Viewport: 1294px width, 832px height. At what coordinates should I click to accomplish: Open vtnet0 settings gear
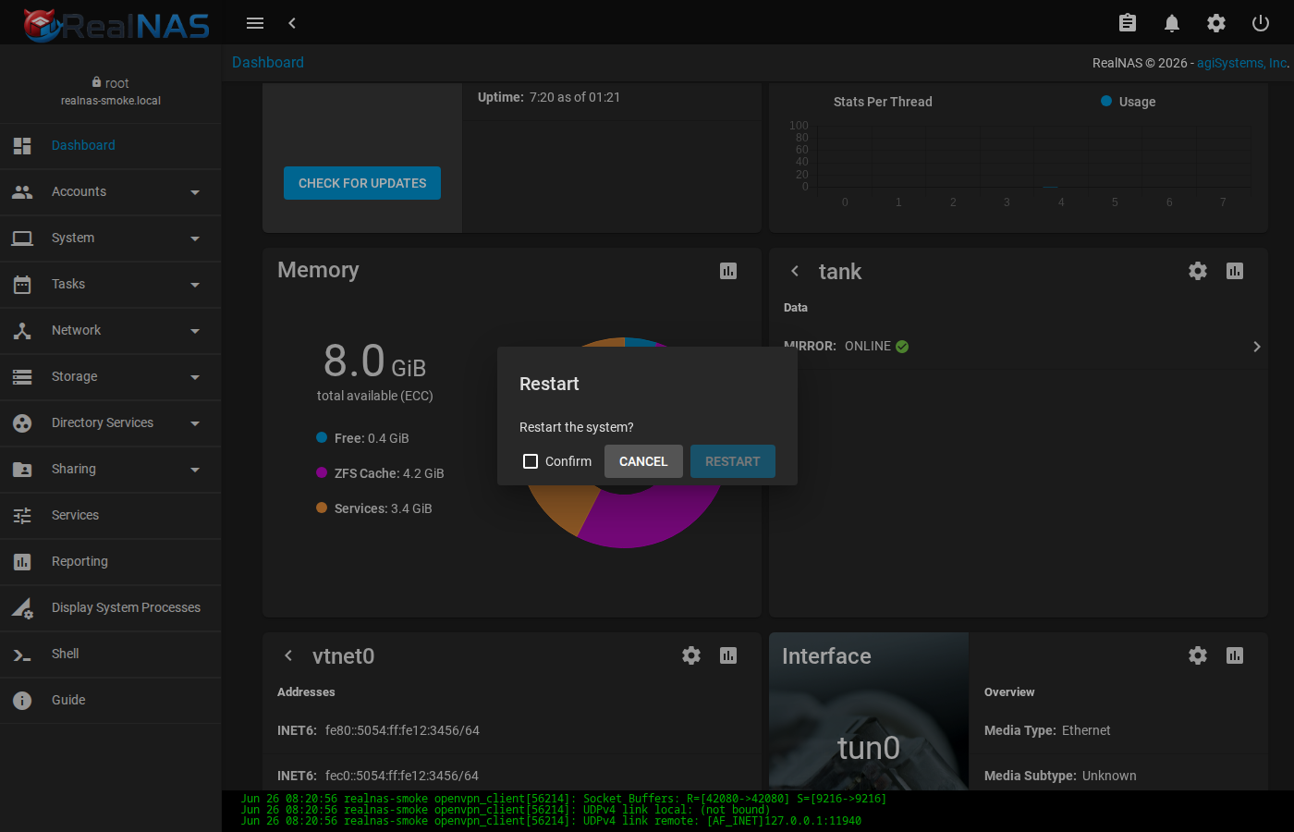[x=691, y=655]
